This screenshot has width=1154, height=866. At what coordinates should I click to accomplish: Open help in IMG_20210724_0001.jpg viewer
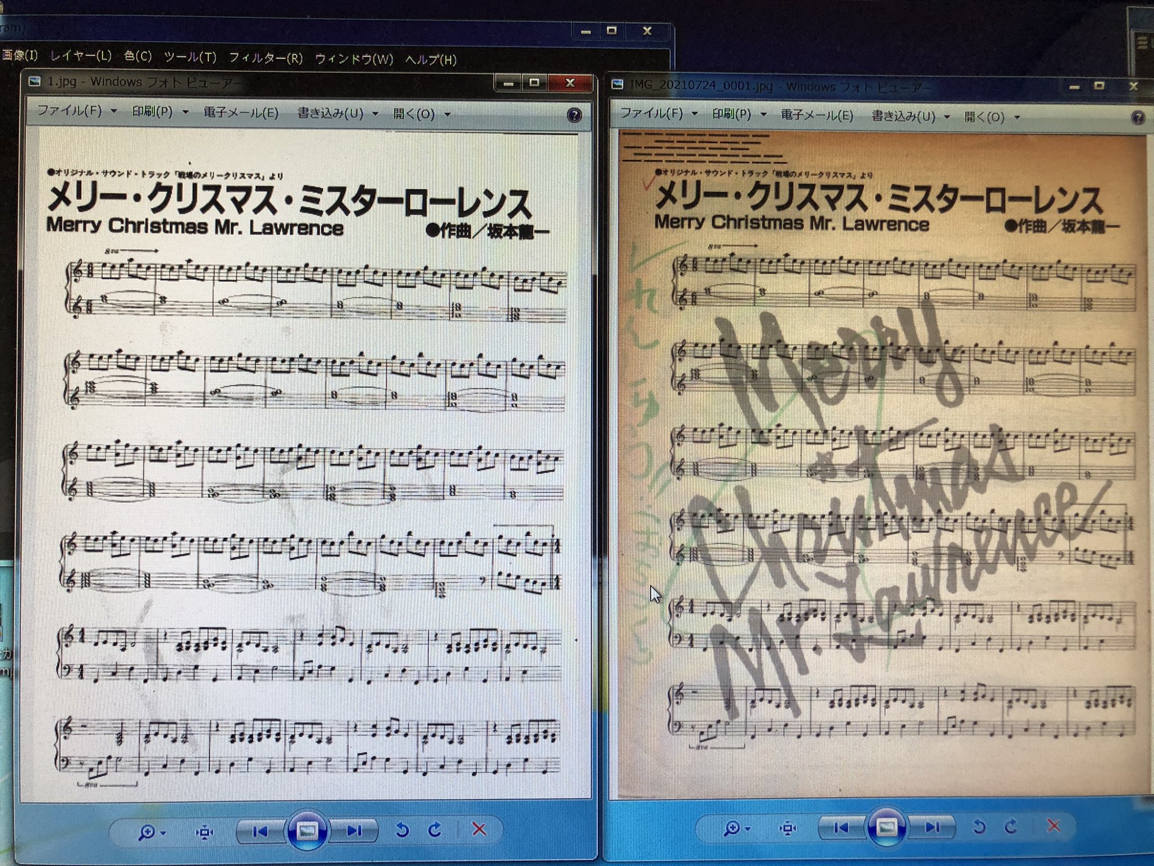click(1138, 118)
